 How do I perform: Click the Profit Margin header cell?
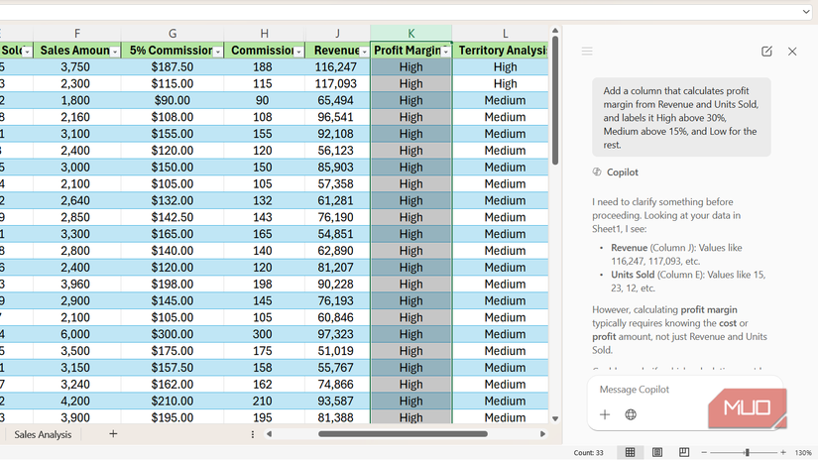(x=411, y=51)
